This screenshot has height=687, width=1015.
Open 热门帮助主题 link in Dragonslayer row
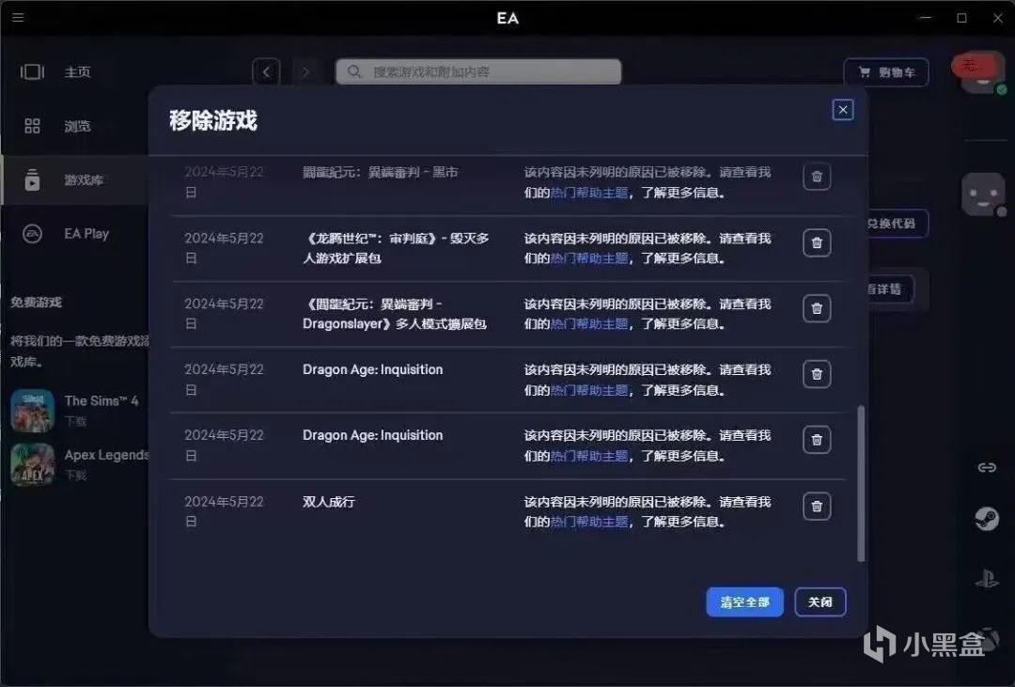point(589,323)
